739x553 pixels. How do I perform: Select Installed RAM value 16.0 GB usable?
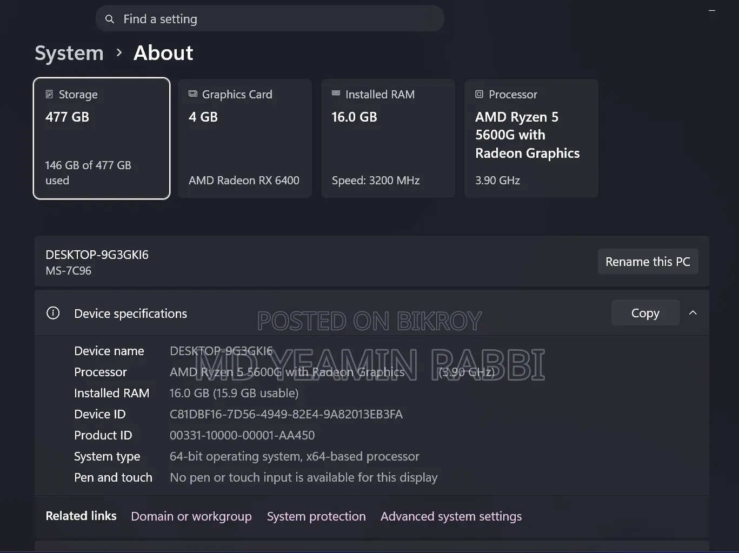pos(234,393)
